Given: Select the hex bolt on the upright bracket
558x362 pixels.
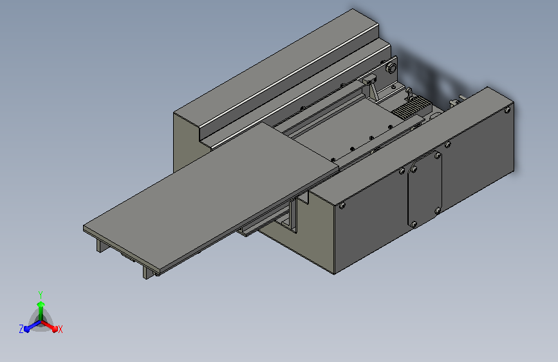Looking at the screenshot, I should [x=391, y=68].
